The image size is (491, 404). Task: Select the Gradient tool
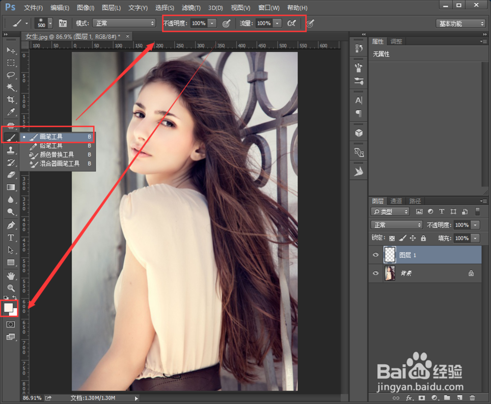pyautogui.click(x=11, y=187)
